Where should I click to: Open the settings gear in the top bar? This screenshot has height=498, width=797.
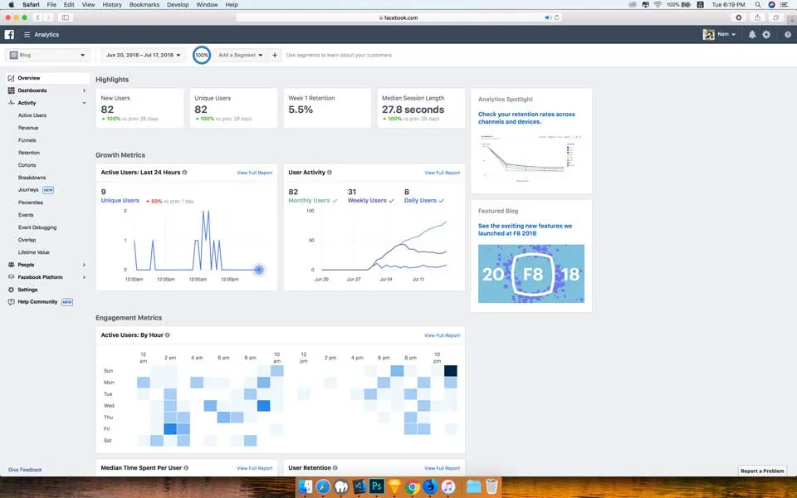pyautogui.click(x=765, y=34)
